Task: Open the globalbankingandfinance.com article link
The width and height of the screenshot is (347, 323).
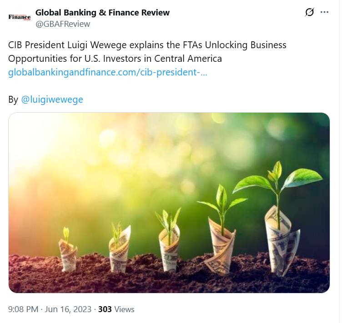Action: (x=108, y=72)
